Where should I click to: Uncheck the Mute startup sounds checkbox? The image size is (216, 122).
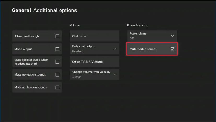[172, 49]
